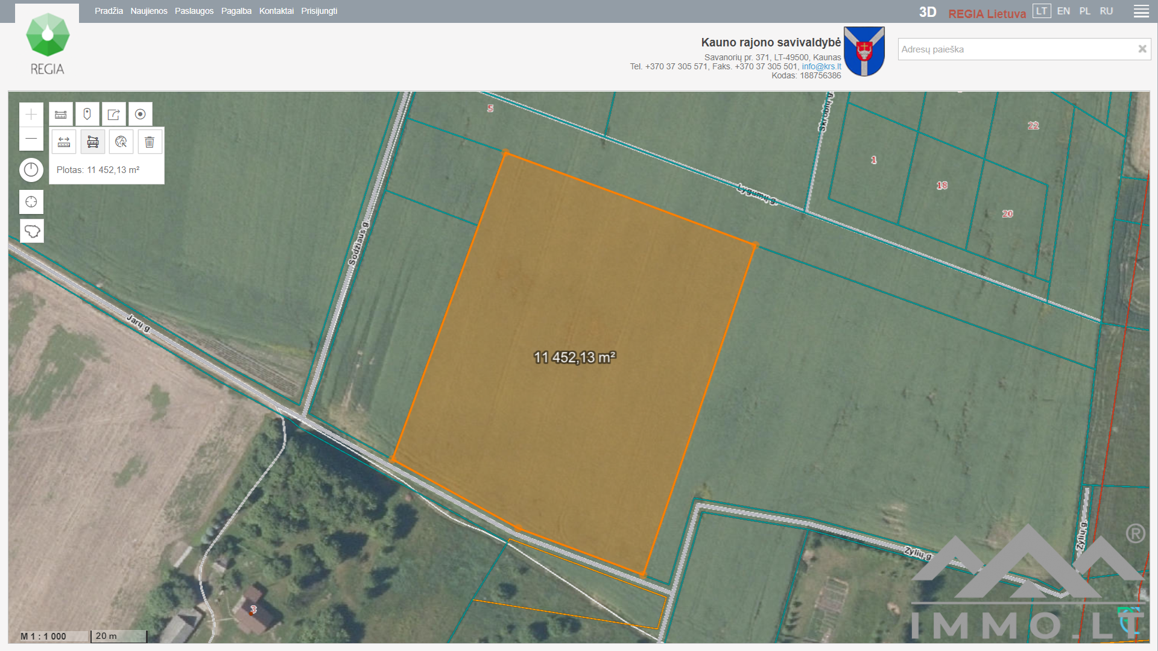Screen dimensions: 1158x651
Task: Click the REGIA Lietuva link
Action: (x=987, y=13)
